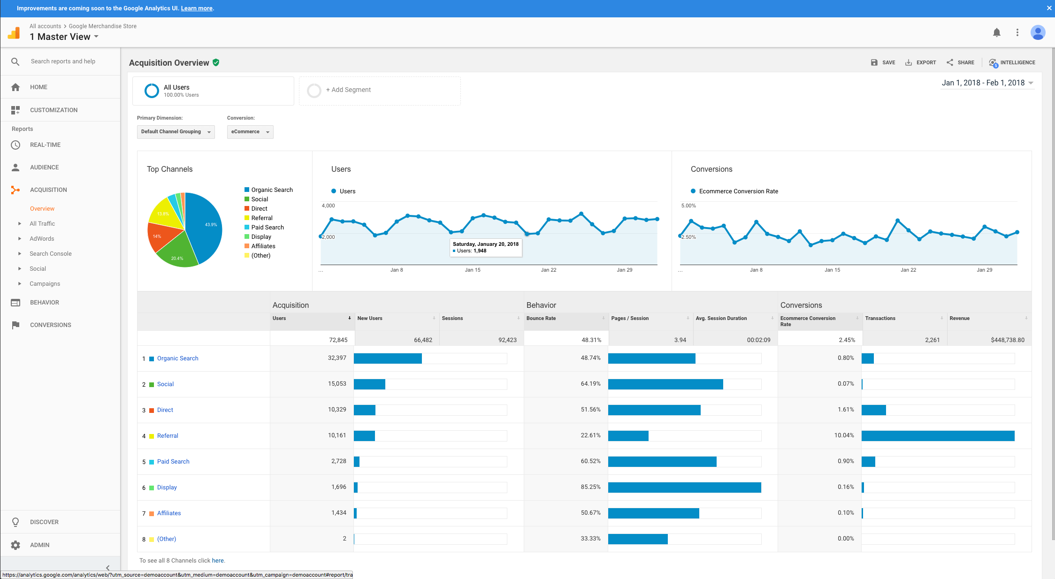This screenshot has width=1055, height=579.
Task: Click the Referral channel link
Action: click(x=167, y=436)
